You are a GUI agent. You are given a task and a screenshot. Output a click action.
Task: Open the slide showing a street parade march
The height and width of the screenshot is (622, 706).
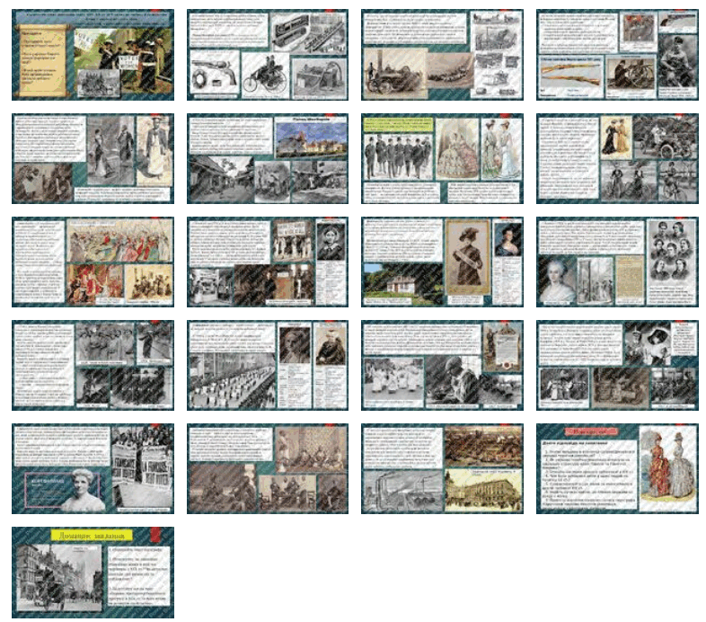pos(268,365)
